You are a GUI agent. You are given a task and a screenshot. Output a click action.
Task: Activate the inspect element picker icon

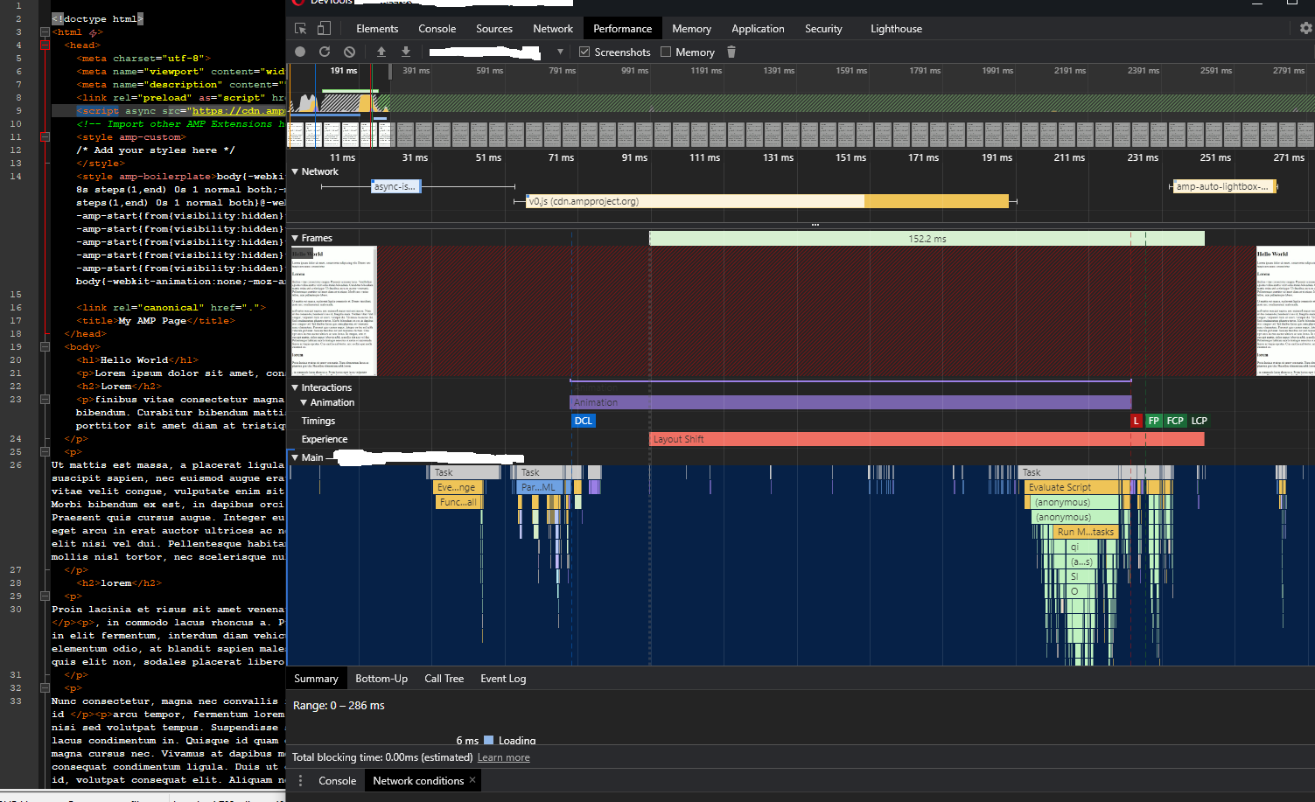tap(300, 28)
